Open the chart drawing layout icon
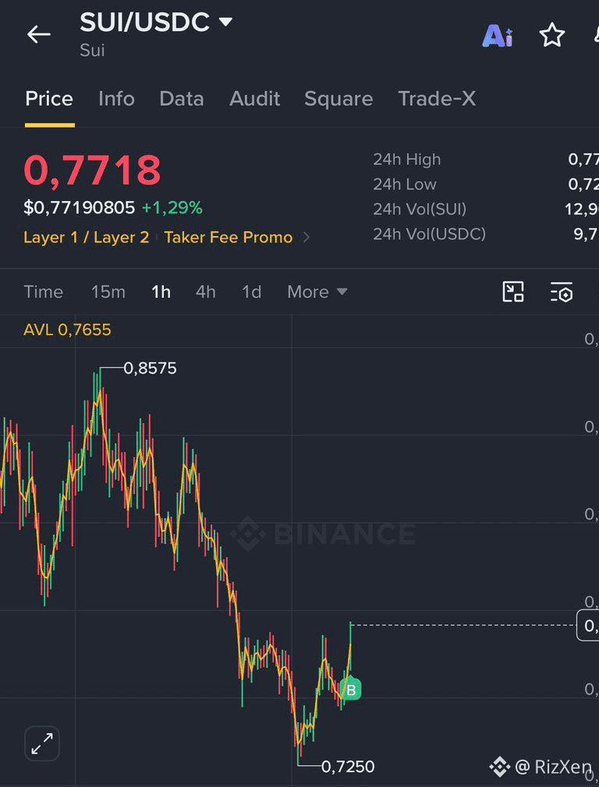 pos(513,291)
